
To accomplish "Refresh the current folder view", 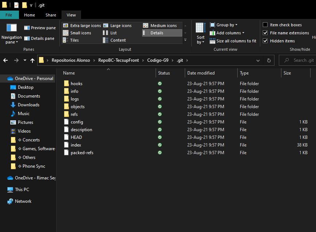I will click(x=269, y=60).
